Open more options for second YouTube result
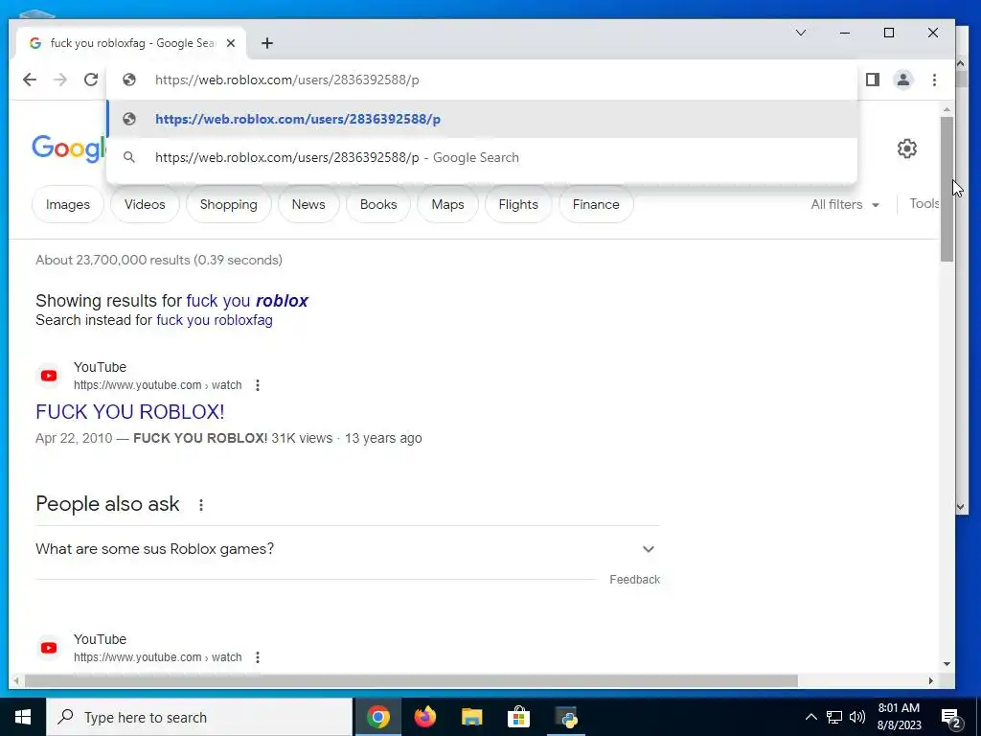The height and width of the screenshot is (736, 981). 257,657
